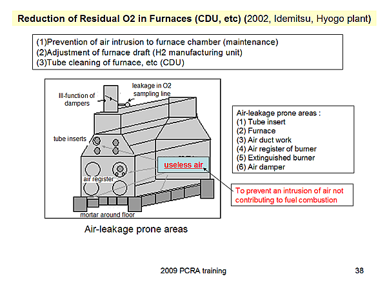Select list item "(6) Air damper"

click(261, 167)
